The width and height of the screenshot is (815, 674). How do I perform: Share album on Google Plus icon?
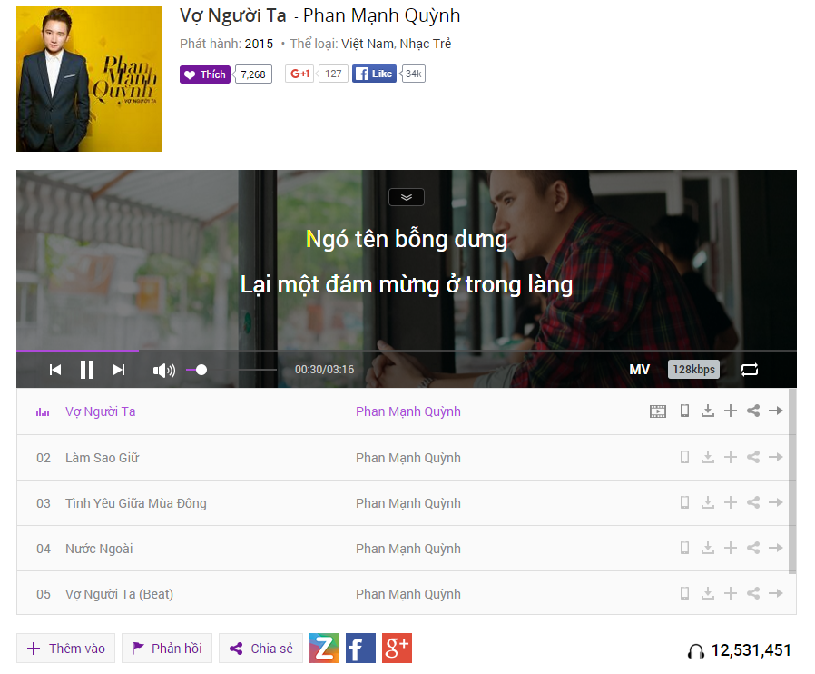(x=398, y=648)
